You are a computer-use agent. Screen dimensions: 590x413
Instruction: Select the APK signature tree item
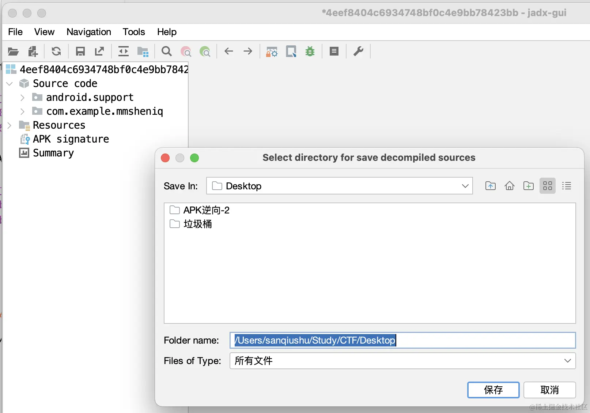(x=64, y=139)
